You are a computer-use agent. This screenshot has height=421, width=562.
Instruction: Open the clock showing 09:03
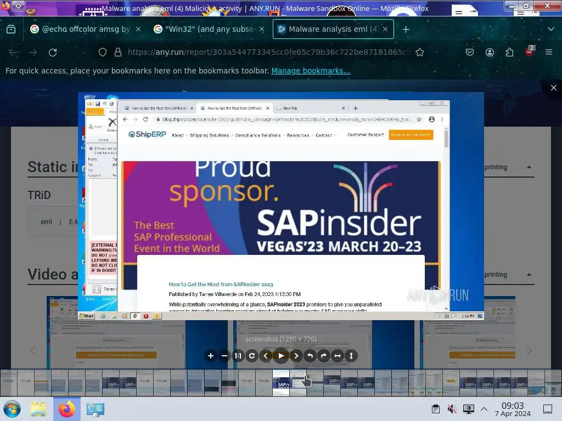point(513,409)
